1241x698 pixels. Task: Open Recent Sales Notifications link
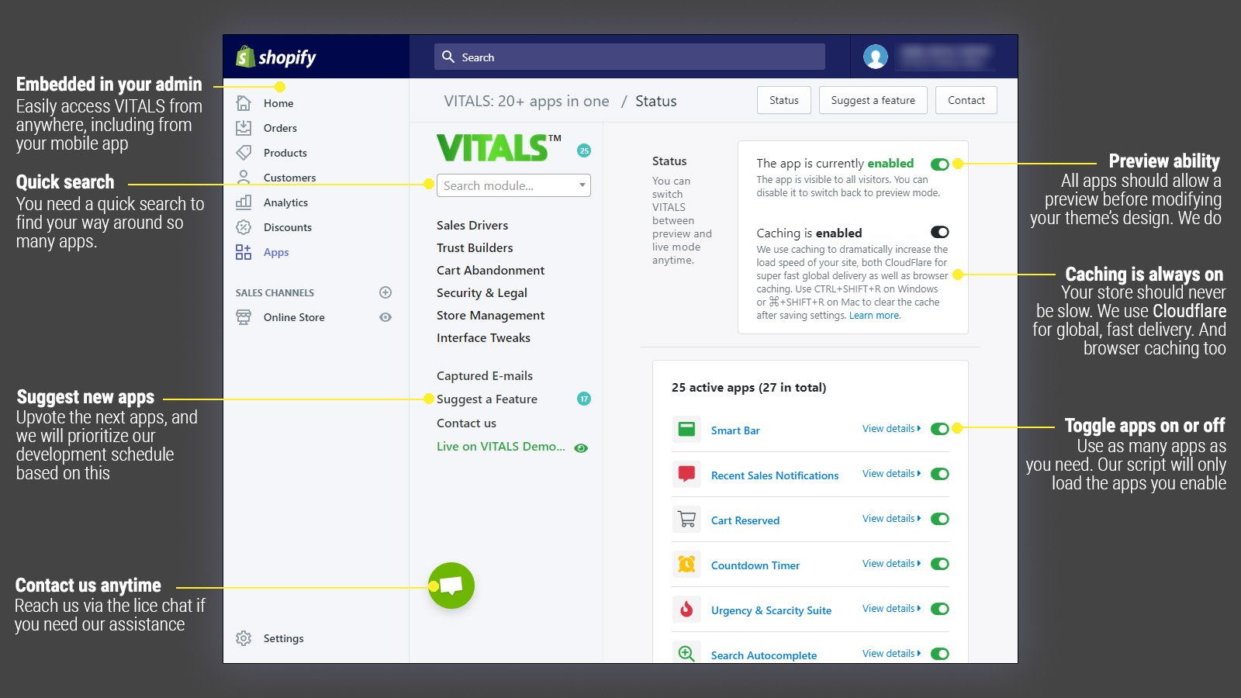(x=775, y=475)
